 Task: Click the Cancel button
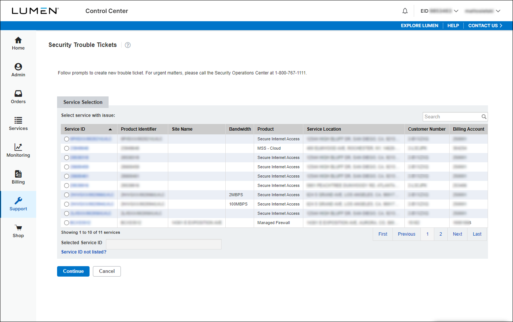pyautogui.click(x=107, y=271)
